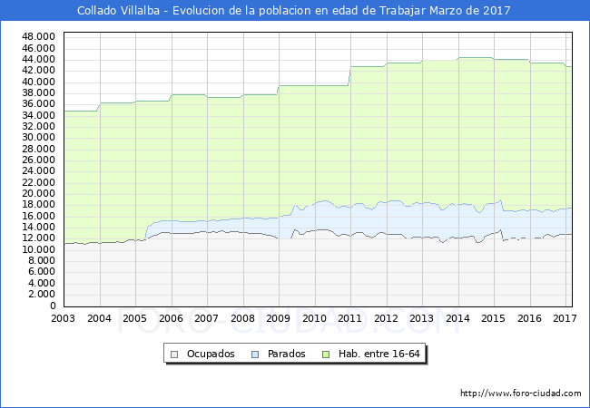This screenshot has width=590, height=408.
Task: Click the 30.000 y-axis value
Action: [x=39, y=138]
